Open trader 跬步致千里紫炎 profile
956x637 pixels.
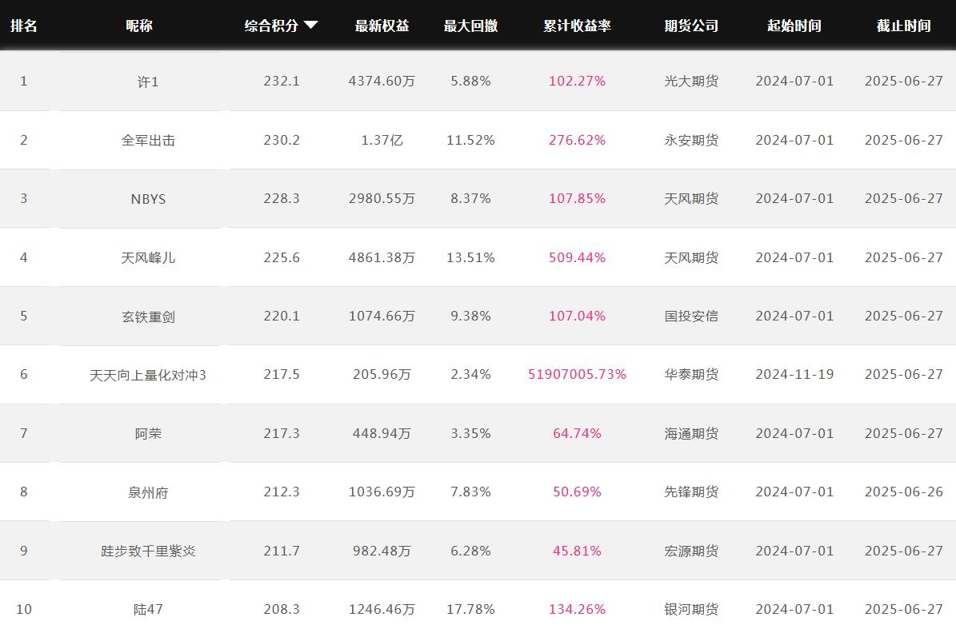tap(148, 551)
